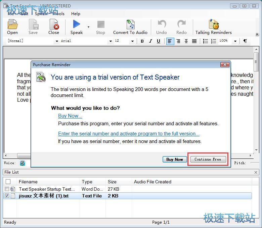Click the Text Speaker app icon in title bar

pos(6,6)
